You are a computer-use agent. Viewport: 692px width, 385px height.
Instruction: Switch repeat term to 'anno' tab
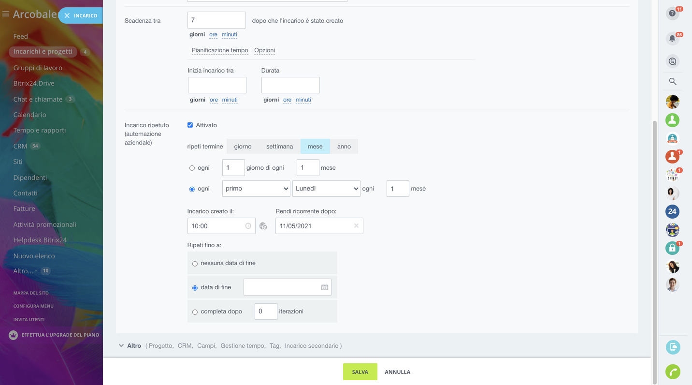click(x=344, y=147)
